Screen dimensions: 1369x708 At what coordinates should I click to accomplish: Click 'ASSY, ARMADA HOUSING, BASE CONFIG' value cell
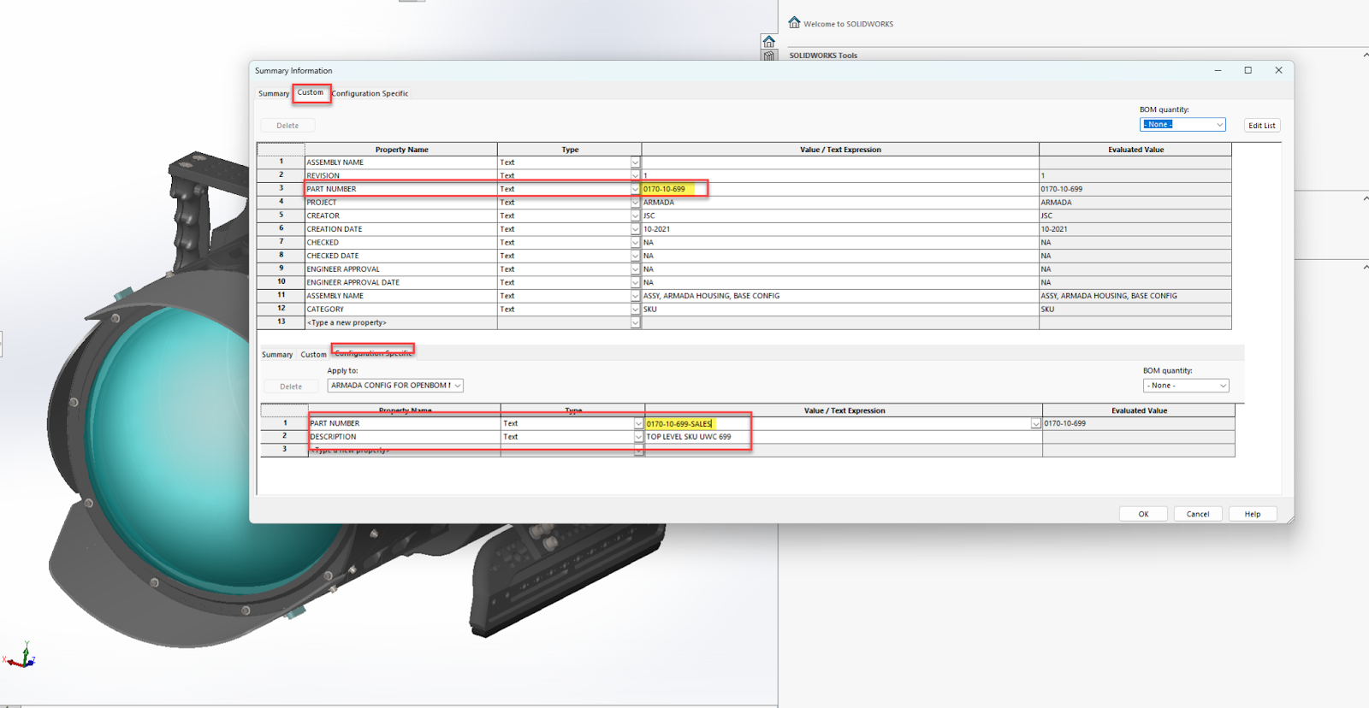(x=840, y=296)
